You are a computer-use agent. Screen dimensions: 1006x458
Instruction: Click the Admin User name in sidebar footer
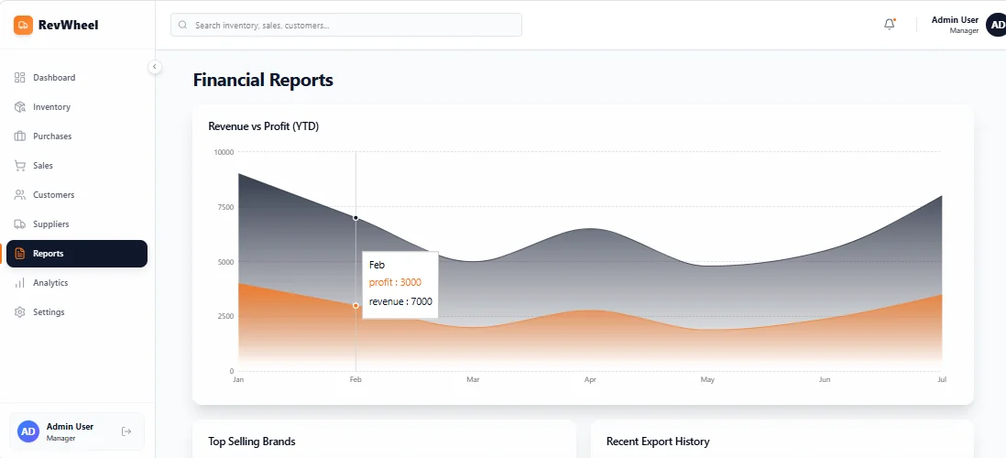tap(70, 427)
